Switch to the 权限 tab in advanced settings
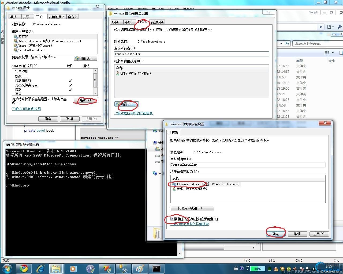The width and height of the screenshot is (343, 274). [115, 22]
